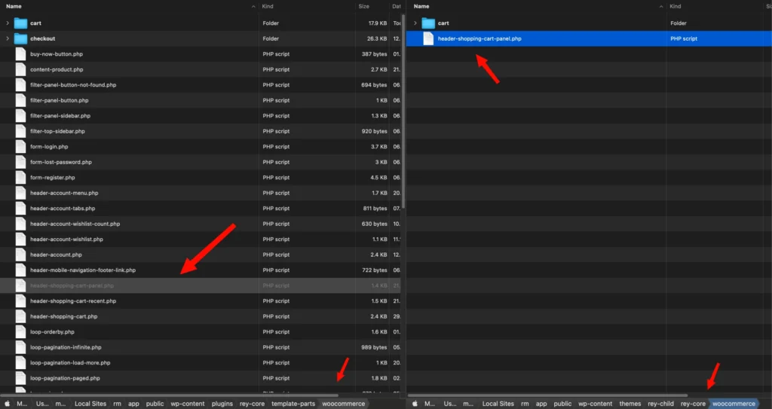Expand the checkout folder disclosure arrow
Viewport: 772px width, 409px height.
click(8, 38)
